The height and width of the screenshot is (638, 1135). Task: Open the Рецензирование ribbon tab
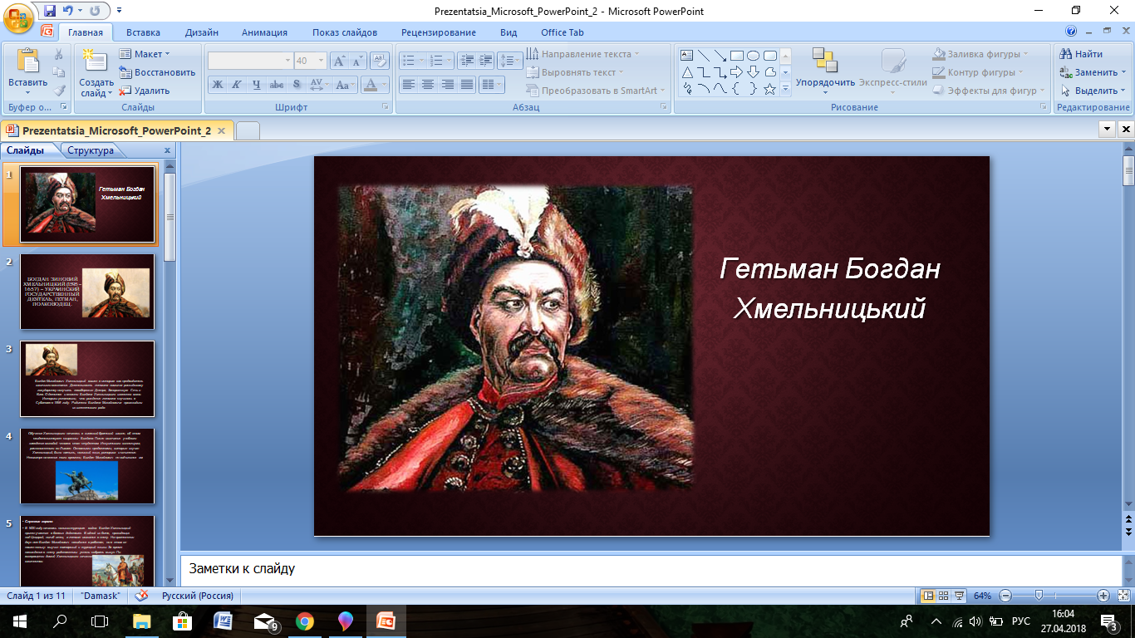439,32
